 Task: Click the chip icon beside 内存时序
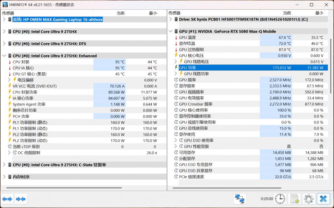coord(9,177)
